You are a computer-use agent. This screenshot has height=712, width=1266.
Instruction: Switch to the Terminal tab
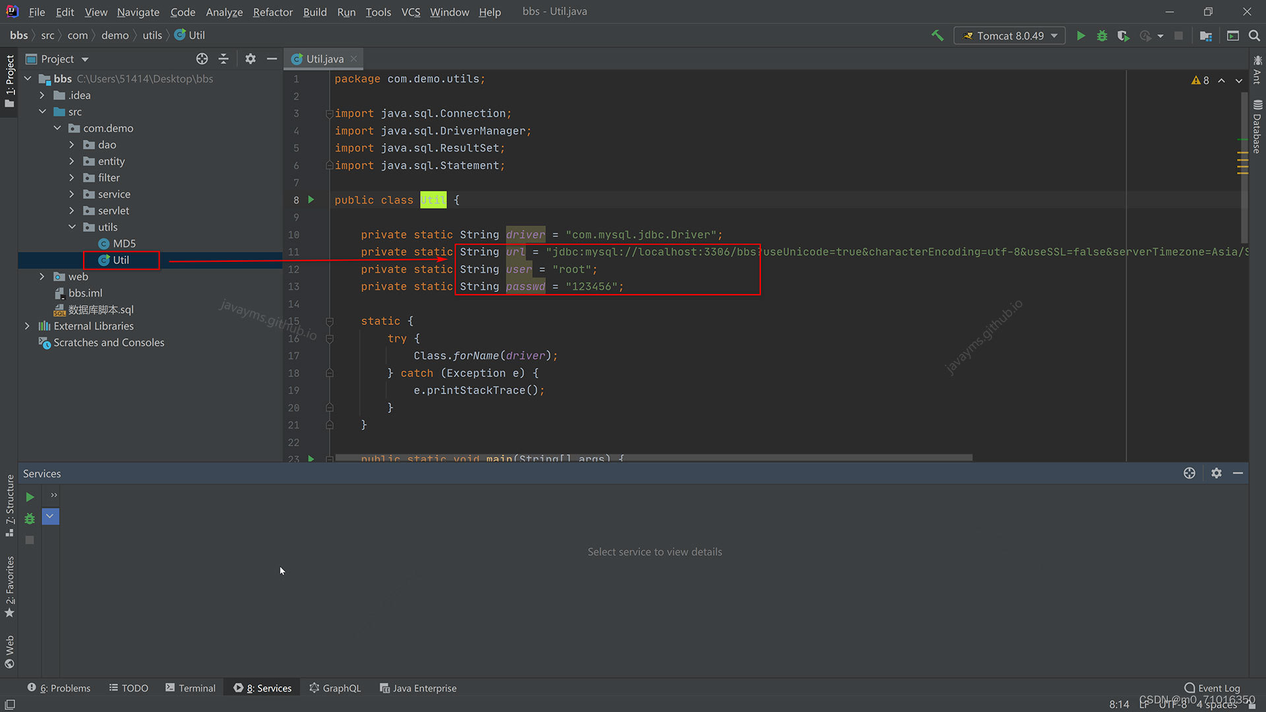coord(190,688)
